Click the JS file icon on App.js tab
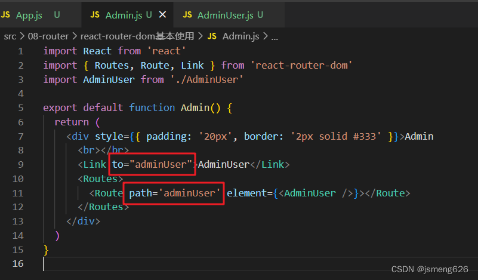Screen dimensions: 478x280 pos(5,15)
